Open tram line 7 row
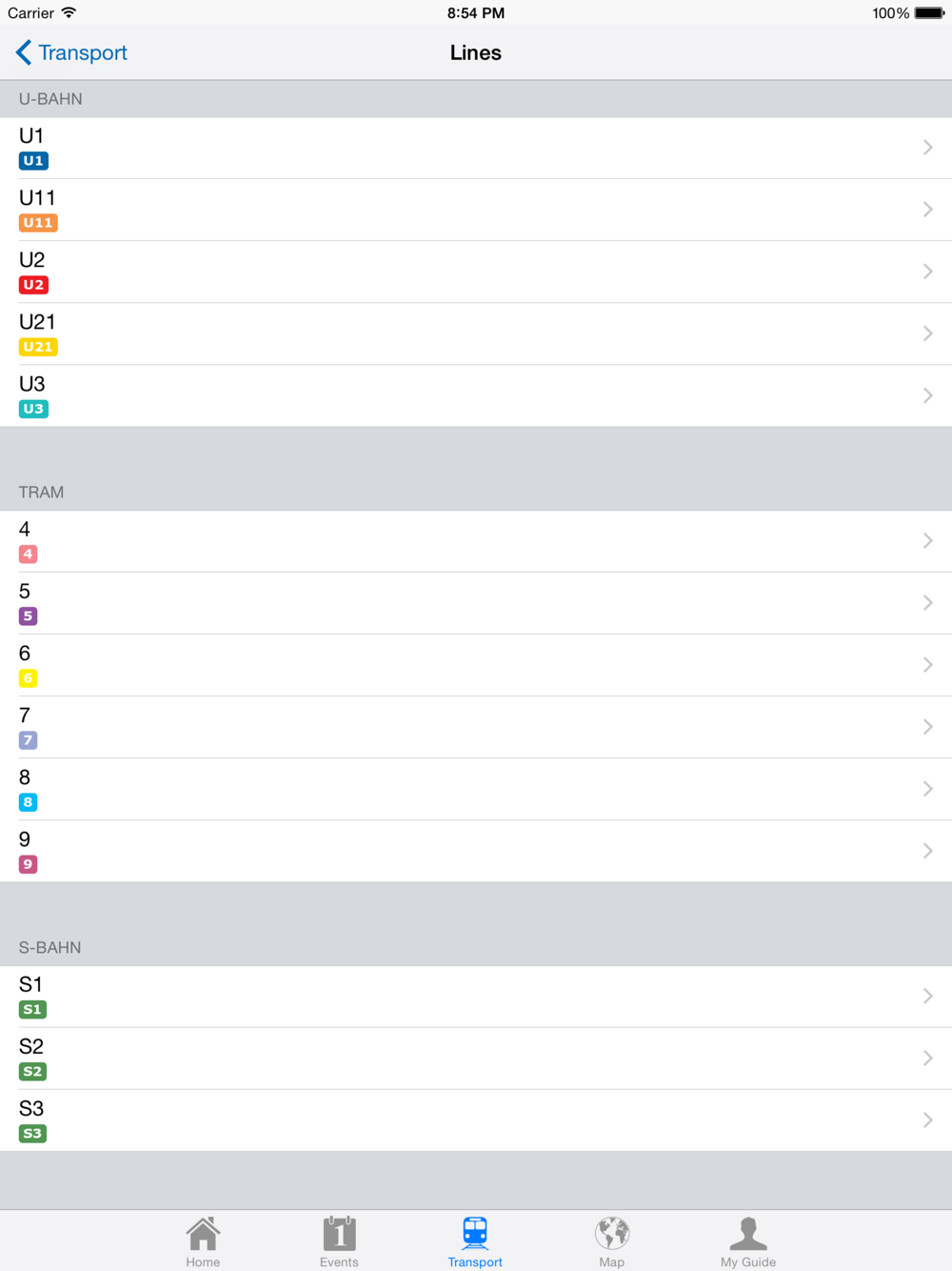The width and height of the screenshot is (952, 1271). click(476, 727)
